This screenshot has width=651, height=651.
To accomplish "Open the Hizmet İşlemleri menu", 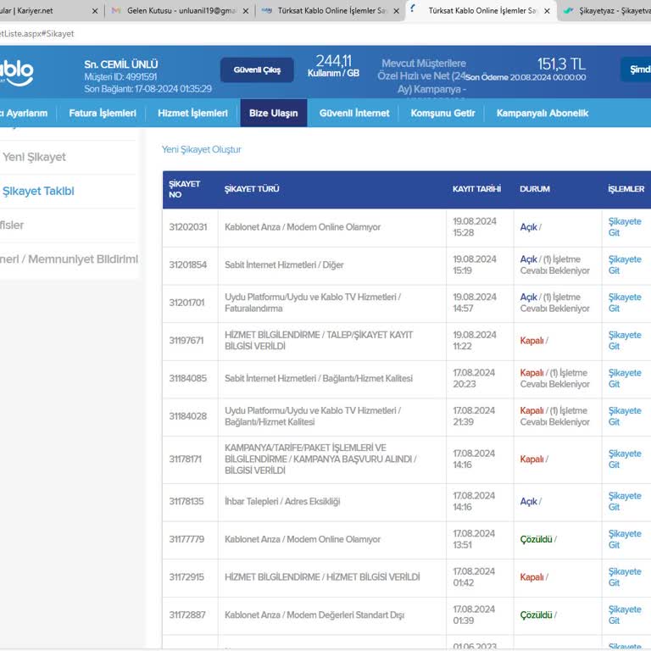I will 192,113.
